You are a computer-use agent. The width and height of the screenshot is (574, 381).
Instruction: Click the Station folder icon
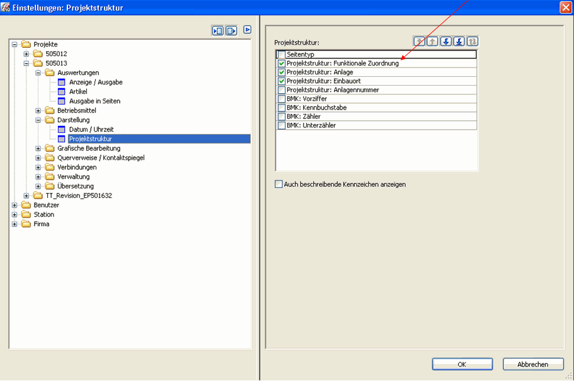click(x=26, y=215)
